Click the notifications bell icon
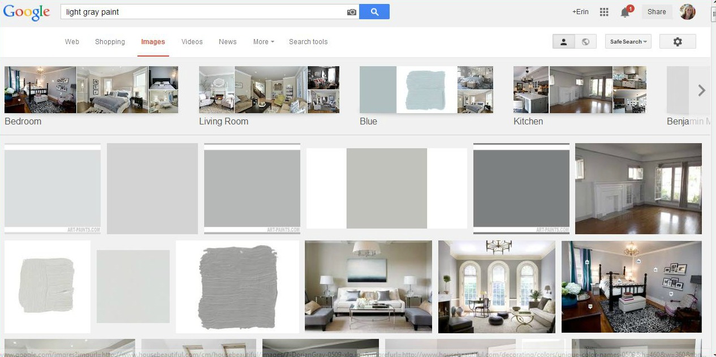This screenshot has height=357, width=716. click(625, 12)
